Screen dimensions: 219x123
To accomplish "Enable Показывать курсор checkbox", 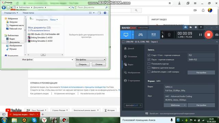I will pyautogui.click(x=149, y=64).
